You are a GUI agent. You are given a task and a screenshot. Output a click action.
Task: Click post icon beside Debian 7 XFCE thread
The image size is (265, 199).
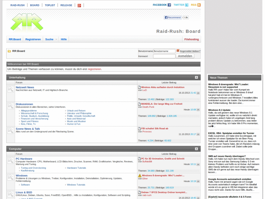tap(139, 193)
